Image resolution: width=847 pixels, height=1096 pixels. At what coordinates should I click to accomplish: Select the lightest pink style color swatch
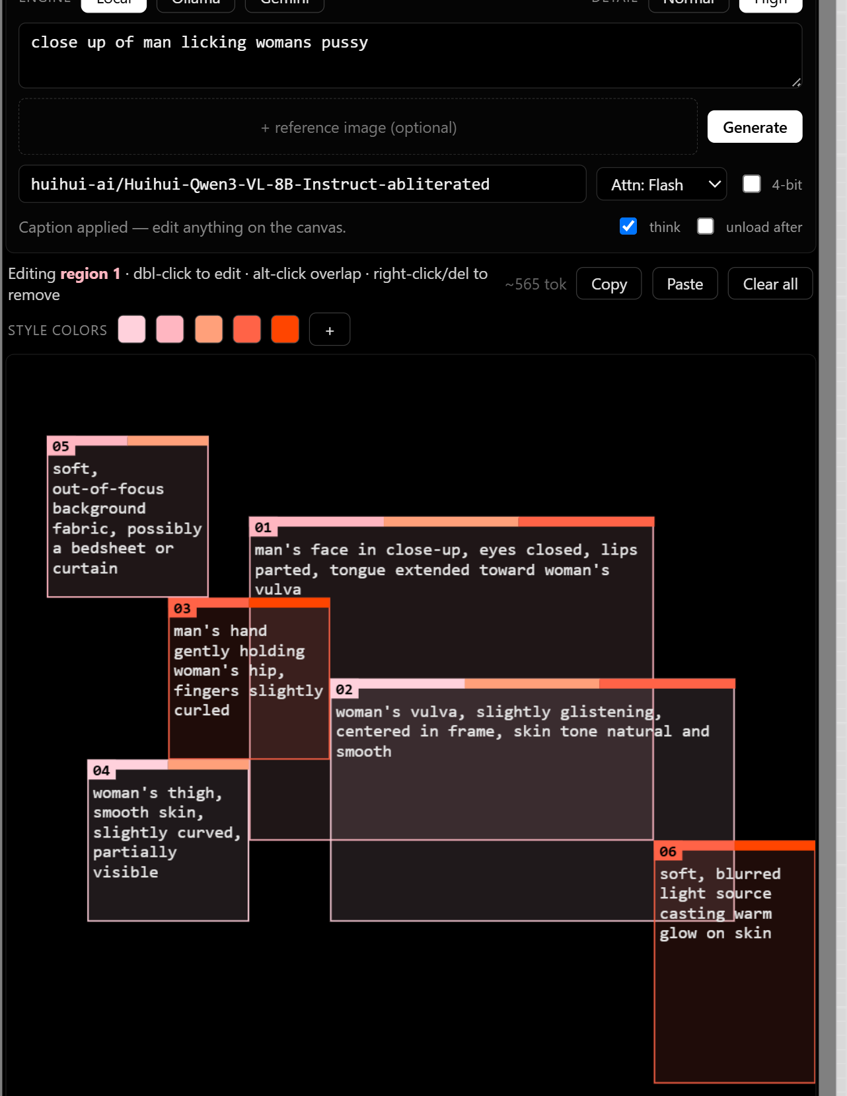(131, 329)
